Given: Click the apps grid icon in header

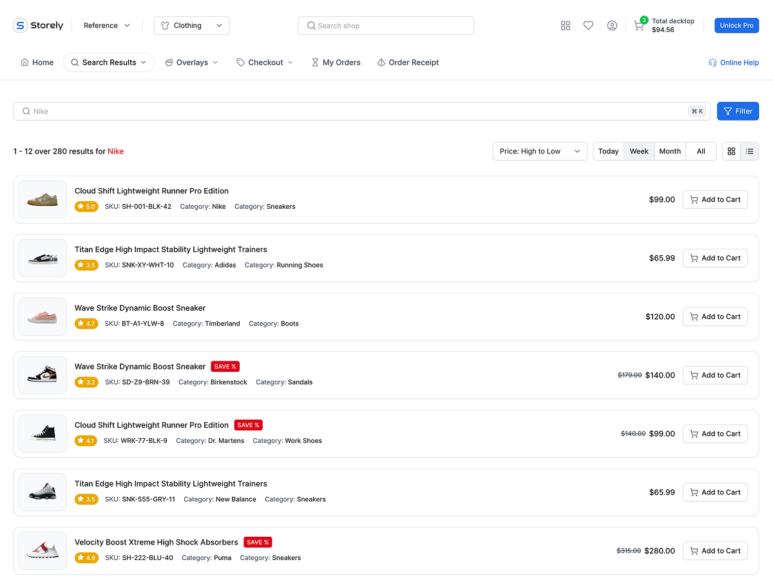Looking at the screenshot, I should [x=566, y=25].
